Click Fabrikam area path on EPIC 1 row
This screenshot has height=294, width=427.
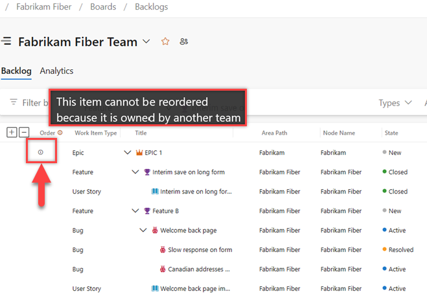click(271, 152)
